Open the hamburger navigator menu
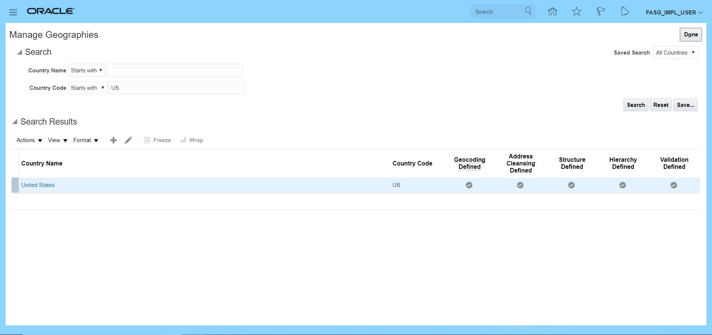712x335 pixels. [13, 12]
